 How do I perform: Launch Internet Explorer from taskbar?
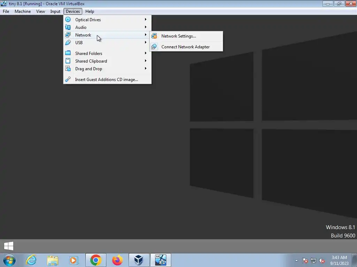click(x=31, y=260)
